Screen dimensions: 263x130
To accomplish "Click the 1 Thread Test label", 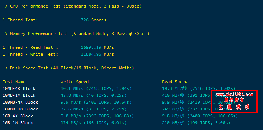I will [20, 20].
